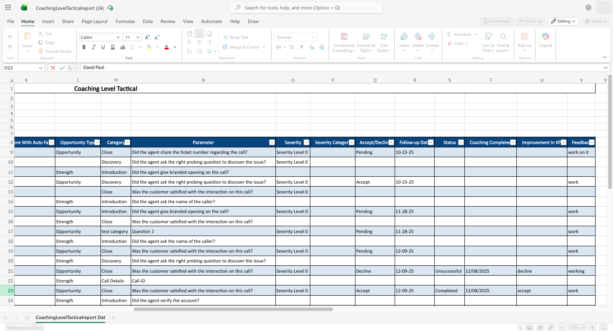Toggle italic formatting
This screenshot has height=331, width=613.
pyautogui.click(x=93, y=47)
